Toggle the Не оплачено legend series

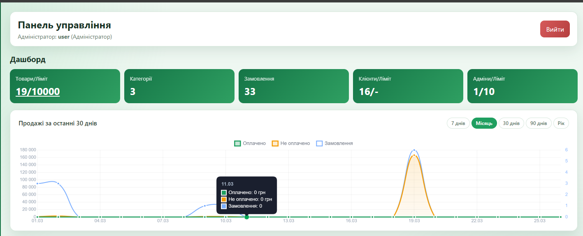pyautogui.click(x=290, y=143)
